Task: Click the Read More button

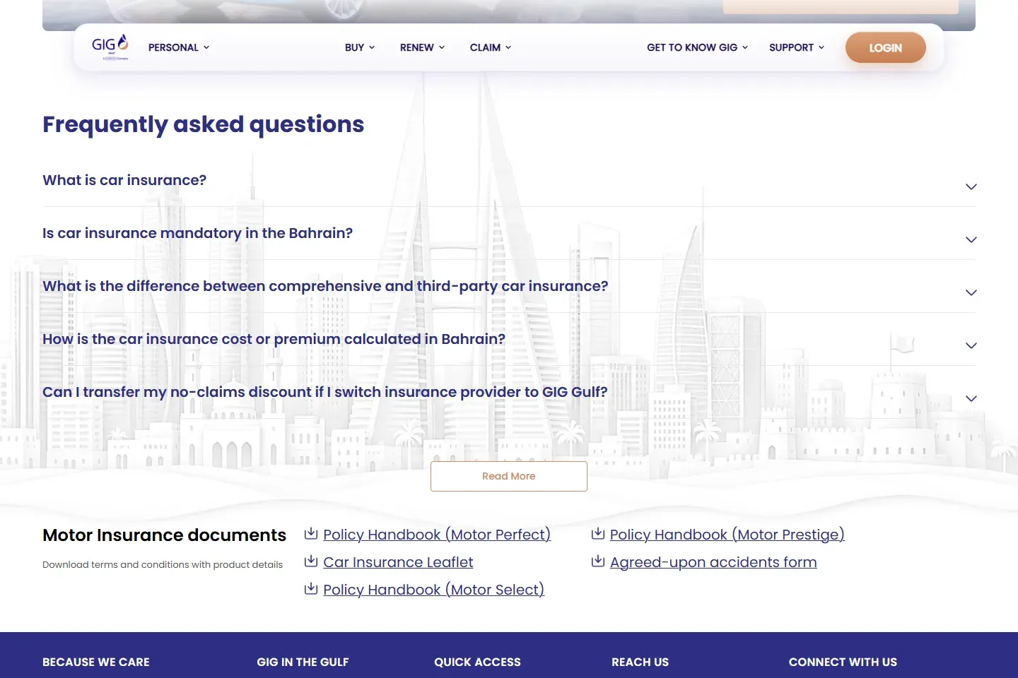Action: pyautogui.click(x=509, y=476)
